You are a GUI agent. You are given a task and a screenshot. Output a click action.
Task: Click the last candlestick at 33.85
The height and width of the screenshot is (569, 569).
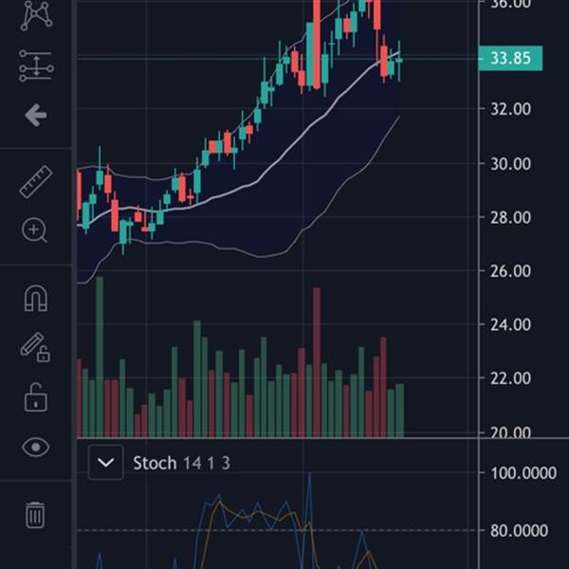pyautogui.click(x=399, y=61)
